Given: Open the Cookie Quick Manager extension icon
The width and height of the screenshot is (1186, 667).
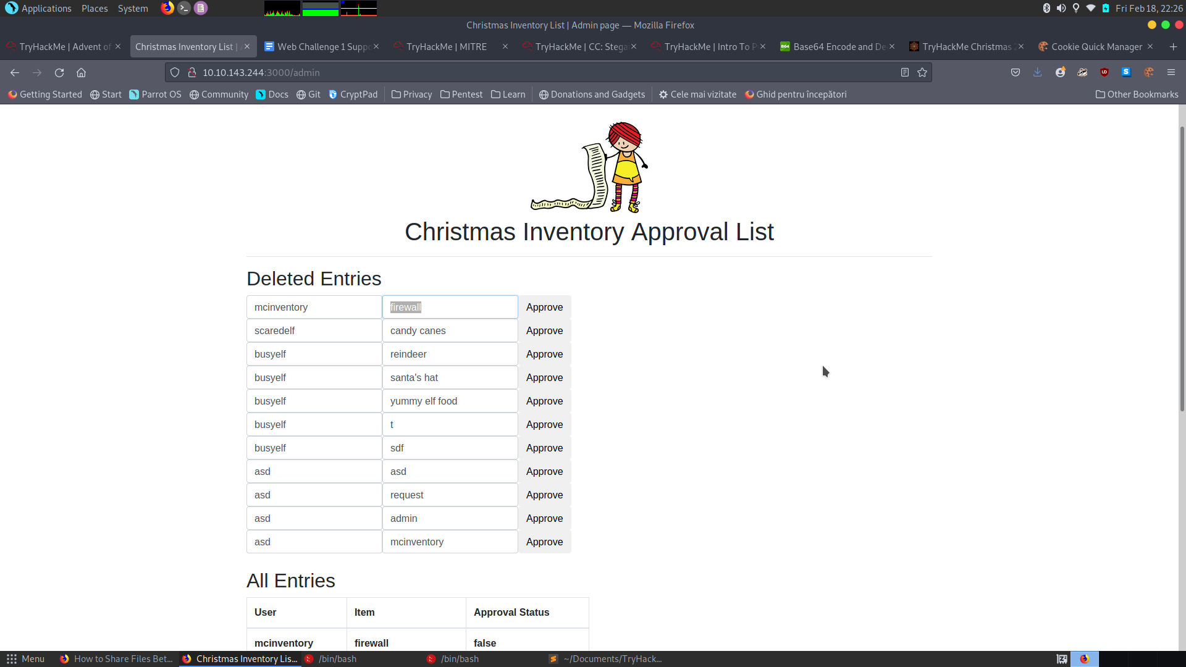Looking at the screenshot, I should pos(1148,72).
